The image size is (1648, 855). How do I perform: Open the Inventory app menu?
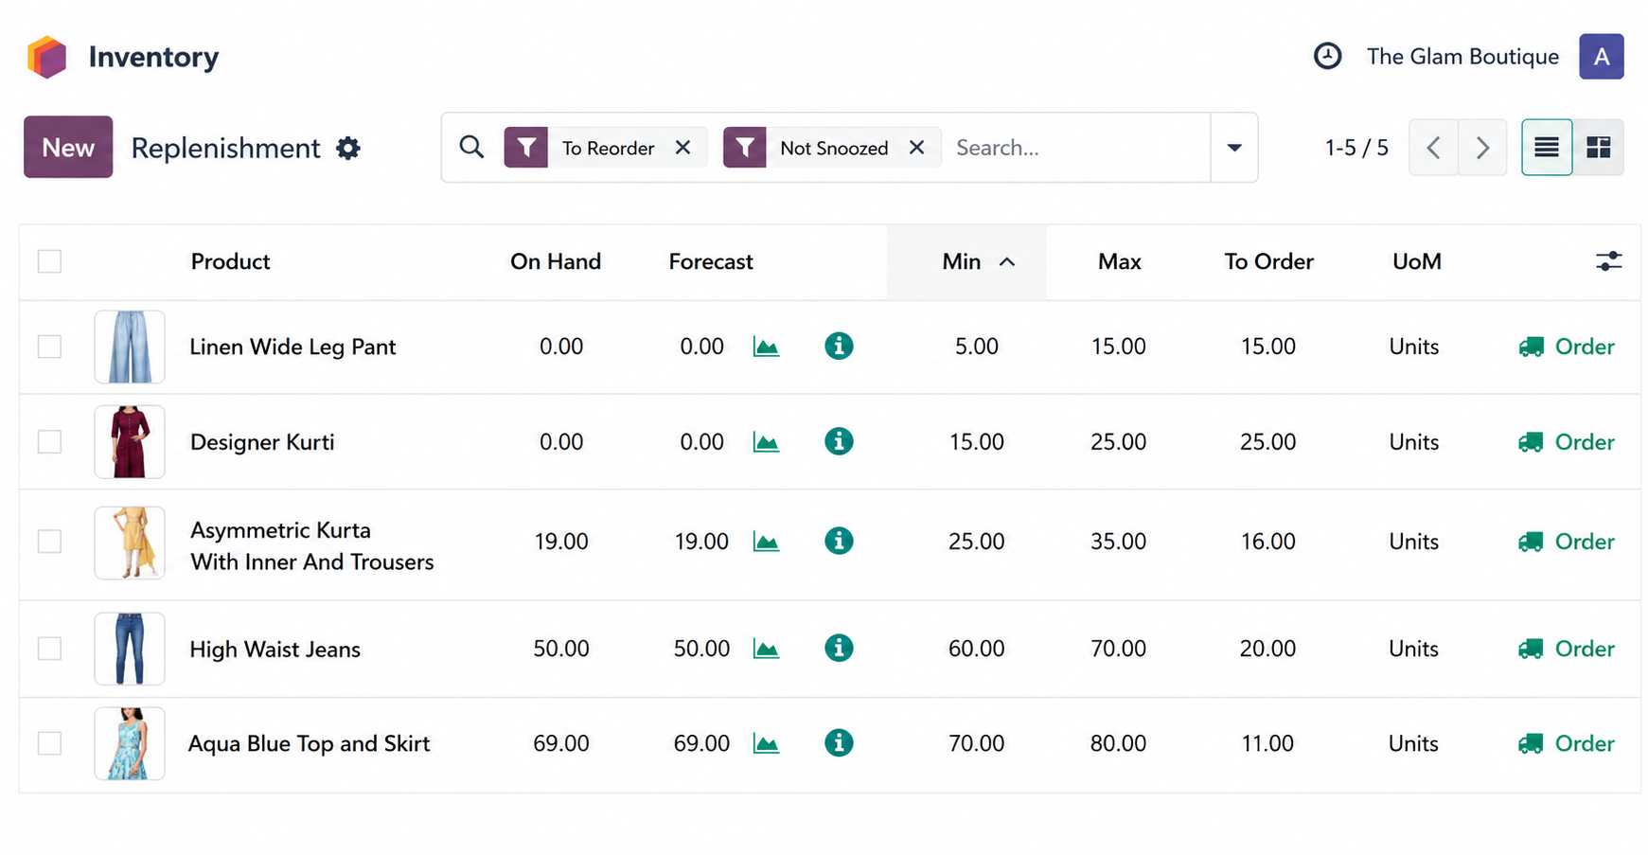click(x=47, y=57)
